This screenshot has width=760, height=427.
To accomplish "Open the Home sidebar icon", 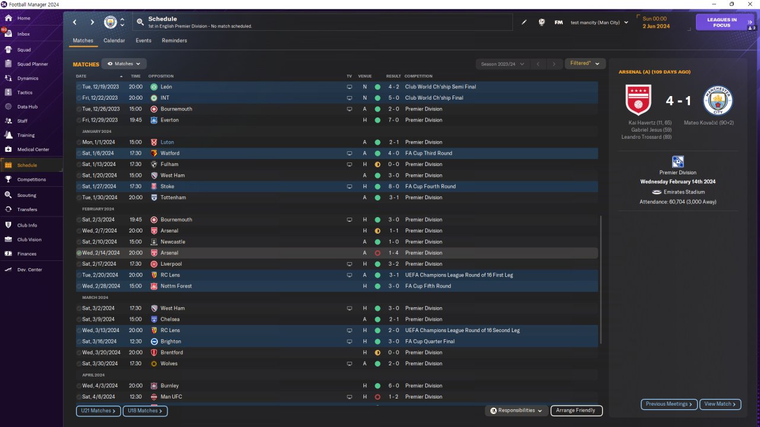I will point(8,18).
